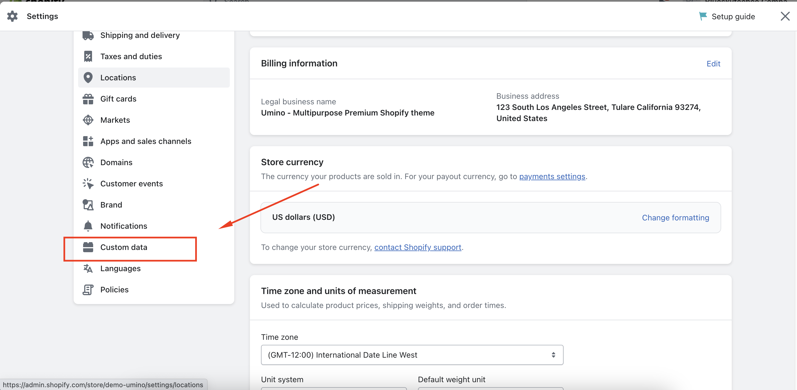Click the Markets globe icon
The image size is (797, 390).
(x=88, y=120)
